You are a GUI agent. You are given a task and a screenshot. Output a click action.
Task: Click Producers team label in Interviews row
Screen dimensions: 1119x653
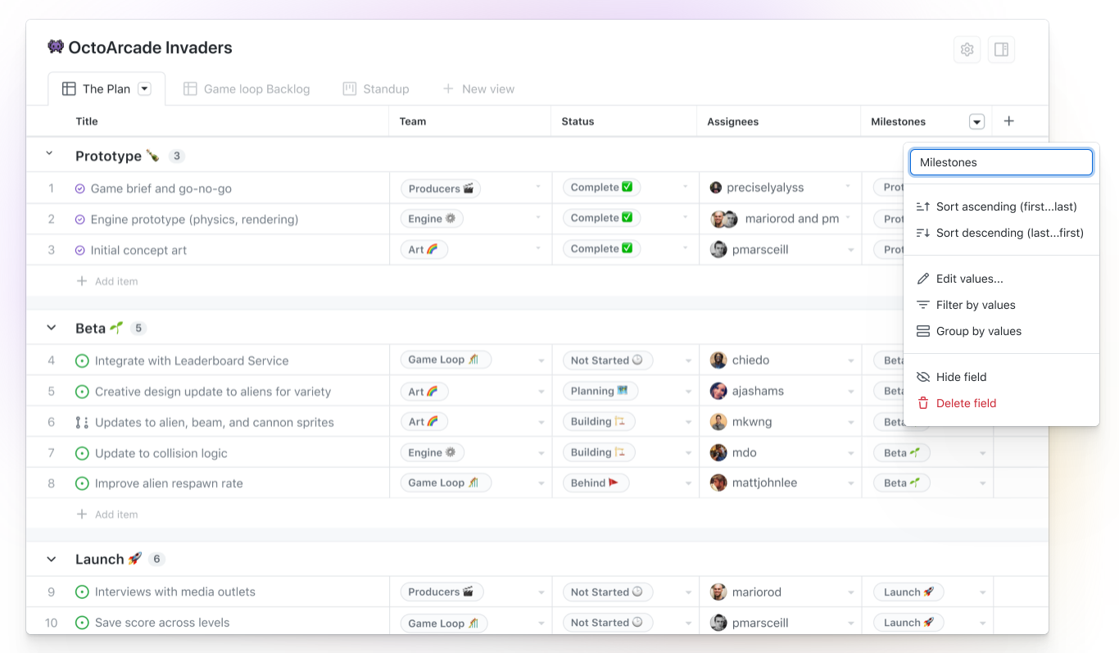442,592
